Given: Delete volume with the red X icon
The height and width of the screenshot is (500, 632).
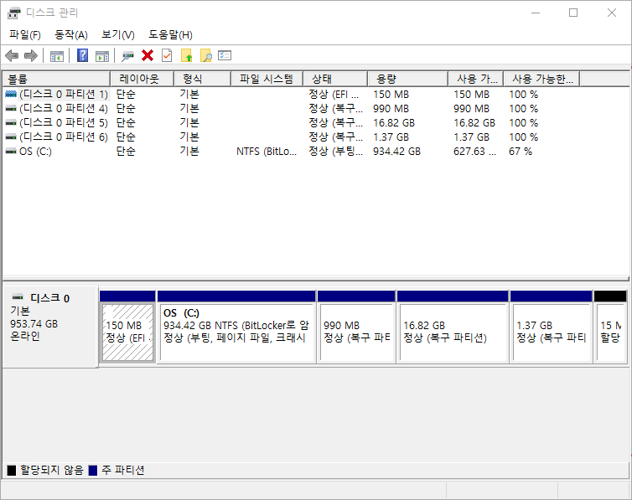Looking at the screenshot, I should pyautogui.click(x=148, y=55).
